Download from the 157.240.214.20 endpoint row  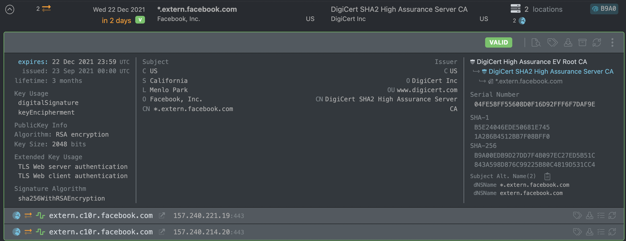pyautogui.click(x=589, y=232)
